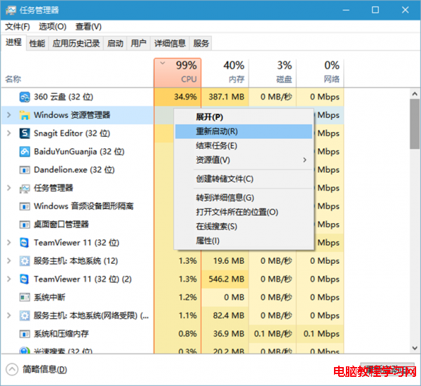The image size is (421, 386).
Task: Click the 服务主机: 本地系统(网络受限) gear icon
Action: (25, 316)
